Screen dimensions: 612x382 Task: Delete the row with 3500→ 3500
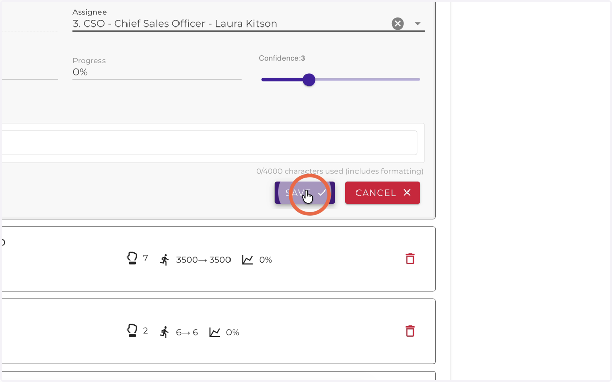pyautogui.click(x=410, y=259)
